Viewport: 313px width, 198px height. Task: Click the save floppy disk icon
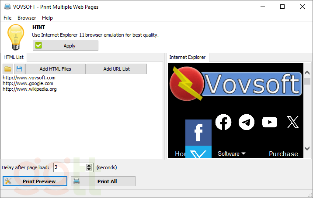coord(19,69)
